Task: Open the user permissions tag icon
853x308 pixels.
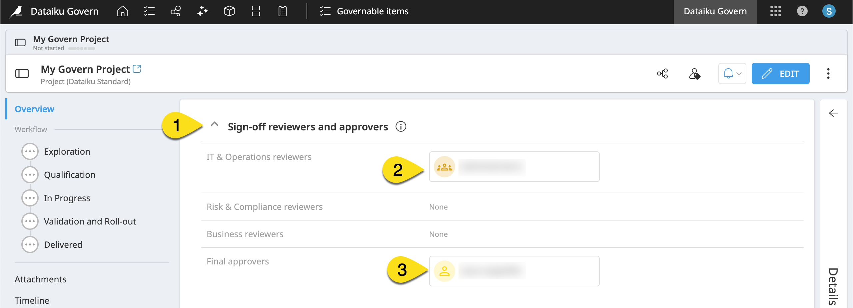Action: coord(695,74)
